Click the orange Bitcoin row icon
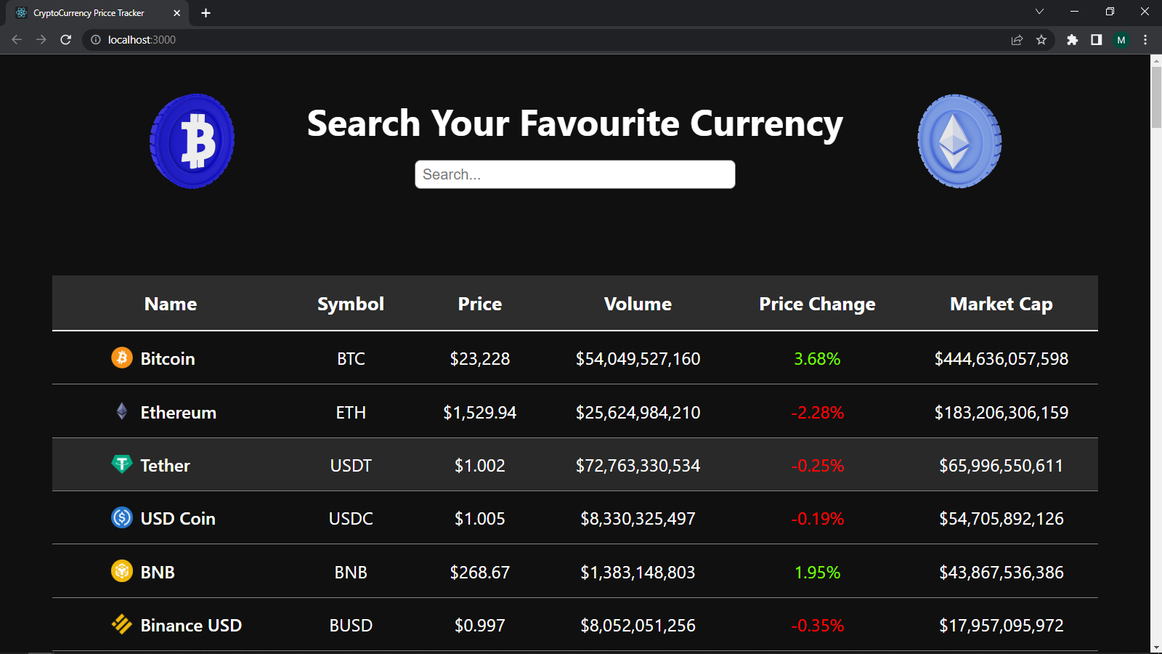This screenshot has width=1162, height=654. pyautogui.click(x=122, y=358)
